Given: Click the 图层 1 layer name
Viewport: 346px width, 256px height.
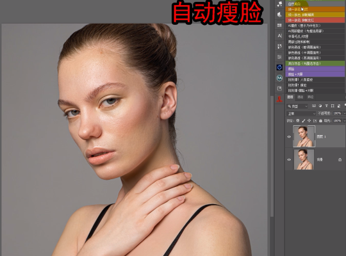Looking at the screenshot, I should coord(321,137).
